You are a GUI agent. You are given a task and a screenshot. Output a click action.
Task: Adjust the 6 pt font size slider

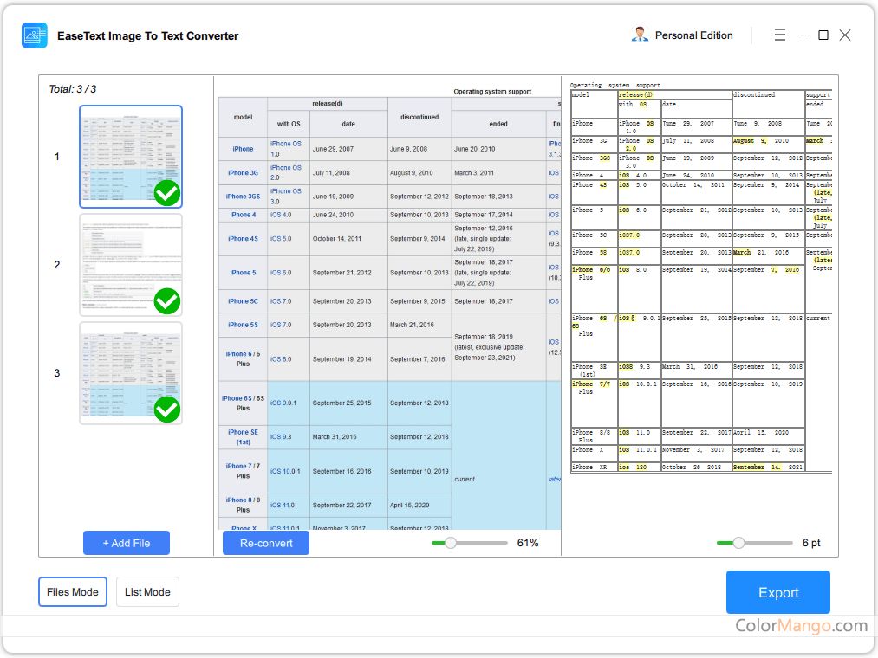pos(738,543)
